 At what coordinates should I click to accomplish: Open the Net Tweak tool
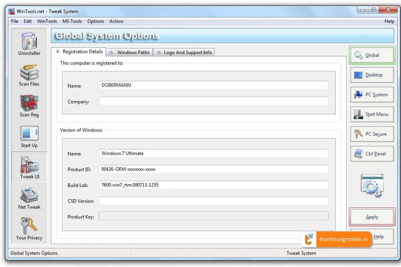tap(29, 198)
